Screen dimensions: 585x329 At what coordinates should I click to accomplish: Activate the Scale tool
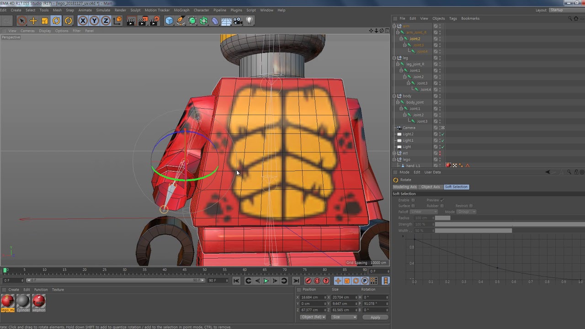pyautogui.click(x=45, y=21)
